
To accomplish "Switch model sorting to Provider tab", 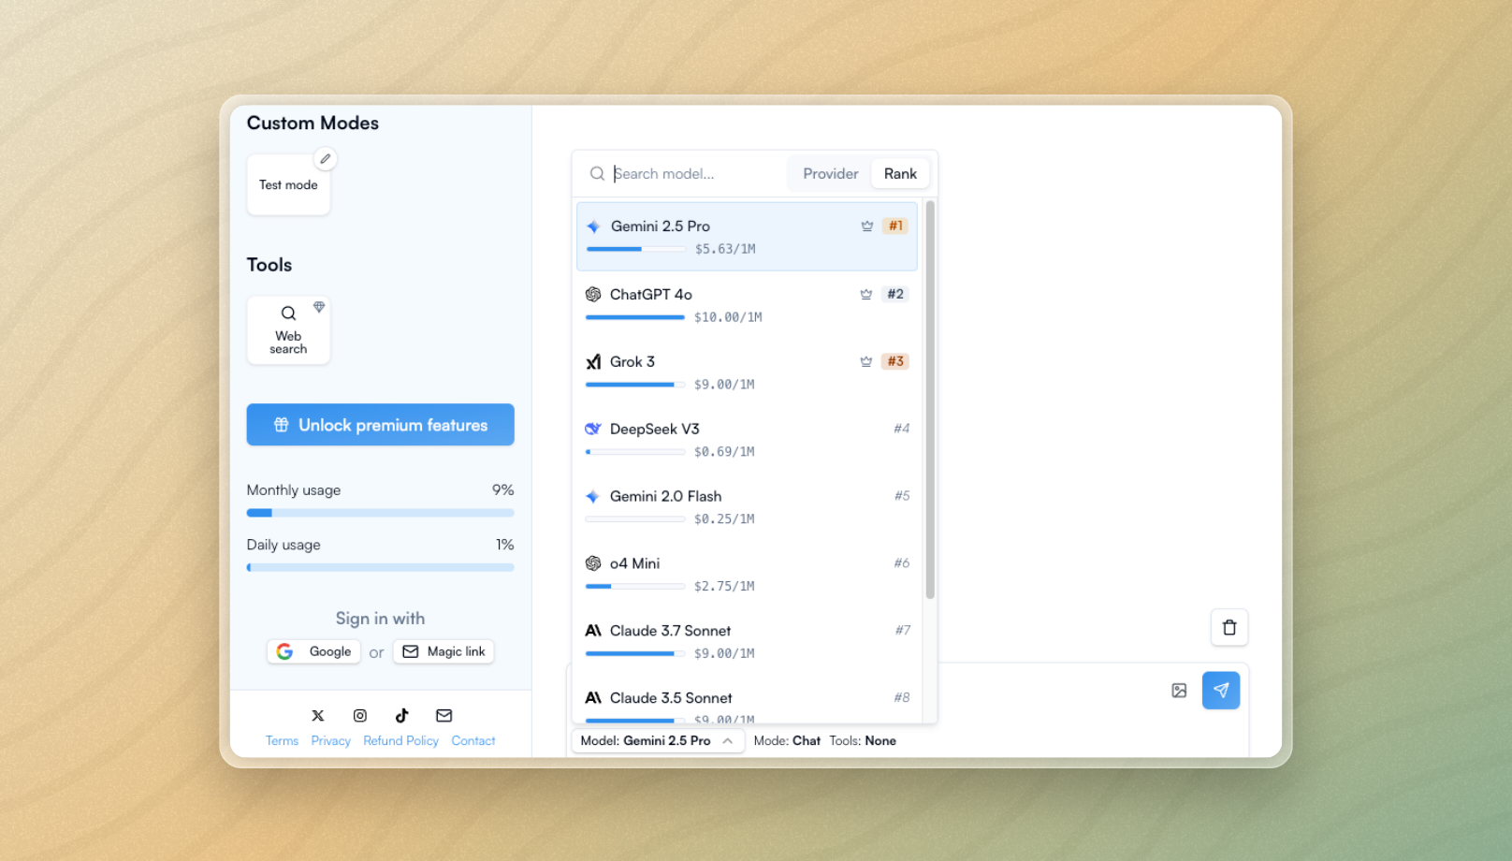I will pos(830,174).
